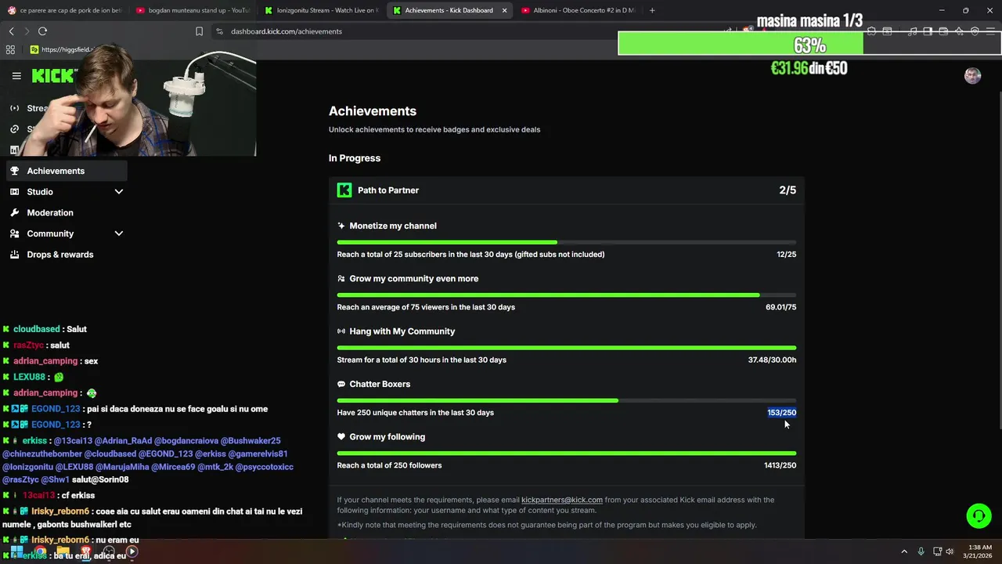1002x564 pixels.
Task: Click the icon beside Grow my community even more
Action: pos(341,279)
